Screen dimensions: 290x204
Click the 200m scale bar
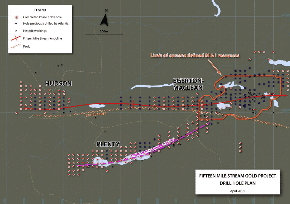(x=104, y=34)
